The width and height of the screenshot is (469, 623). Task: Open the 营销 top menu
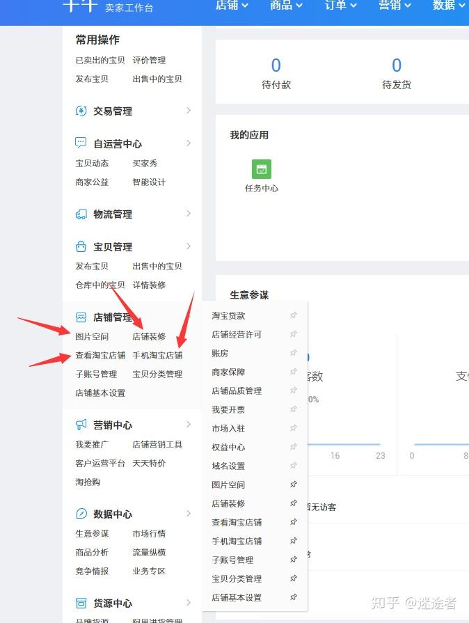[x=395, y=5]
